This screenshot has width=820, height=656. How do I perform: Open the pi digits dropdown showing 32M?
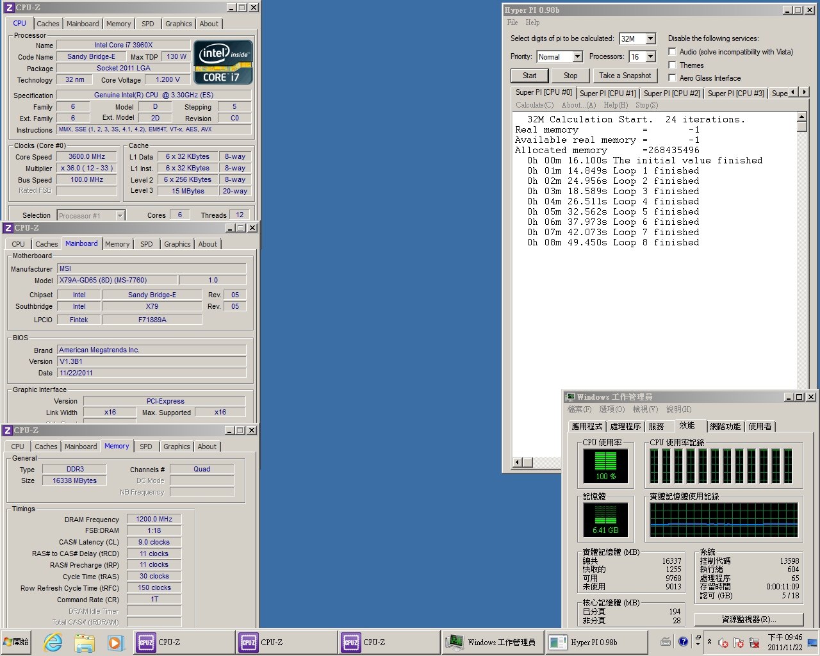(x=651, y=39)
